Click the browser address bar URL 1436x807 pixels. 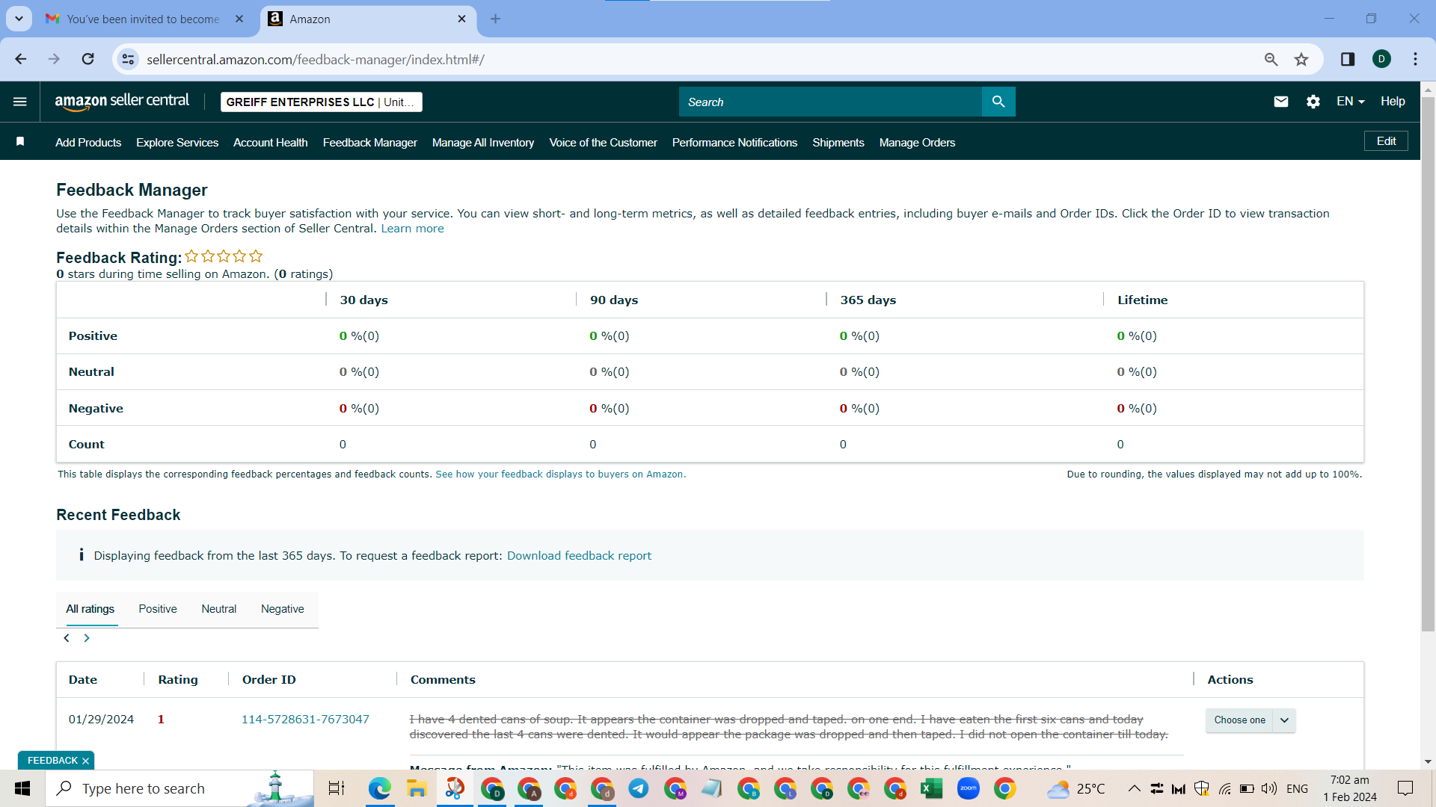pos(316,60)
